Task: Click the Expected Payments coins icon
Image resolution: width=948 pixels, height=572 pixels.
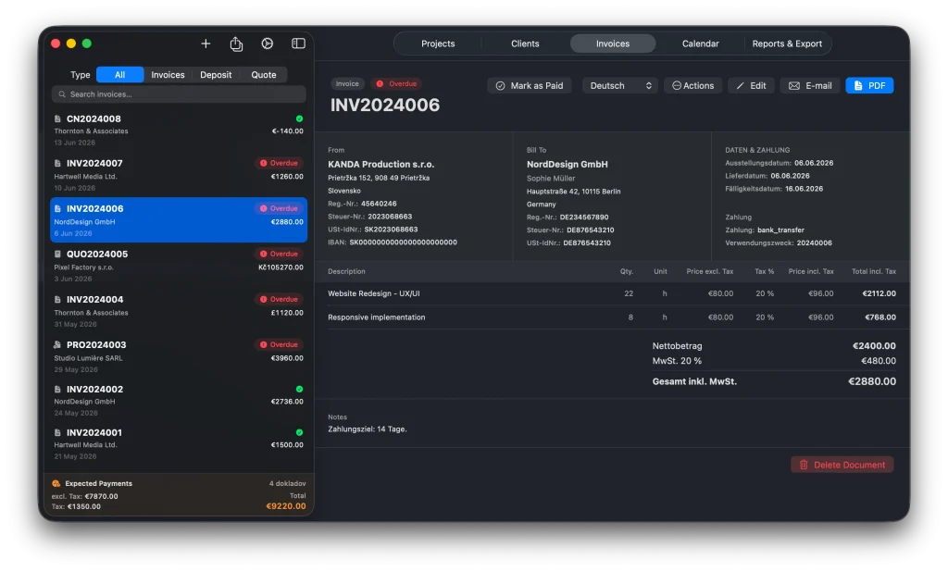Action: [56, 483]
